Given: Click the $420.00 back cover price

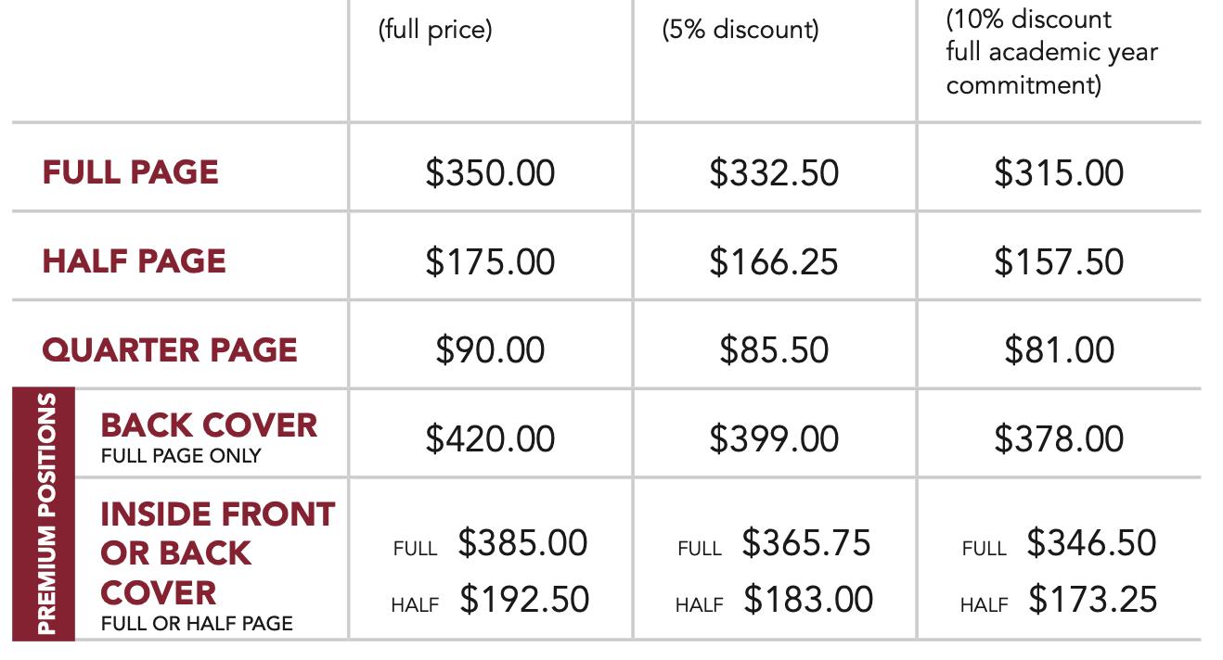Looking at the screenshot, I should click(x=490, y=438).
